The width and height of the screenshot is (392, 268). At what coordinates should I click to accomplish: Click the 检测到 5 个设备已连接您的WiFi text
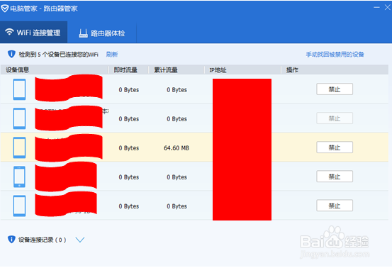coord(59,55)
